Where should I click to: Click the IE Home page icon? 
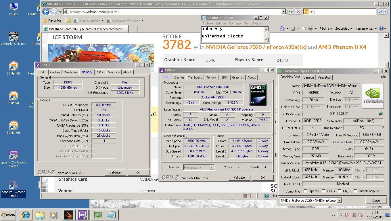[282, 28]
